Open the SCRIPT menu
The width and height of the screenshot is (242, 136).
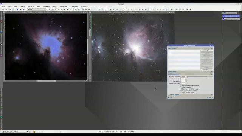pos(55,7)
